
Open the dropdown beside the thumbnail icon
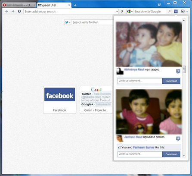tap(187, 11)
